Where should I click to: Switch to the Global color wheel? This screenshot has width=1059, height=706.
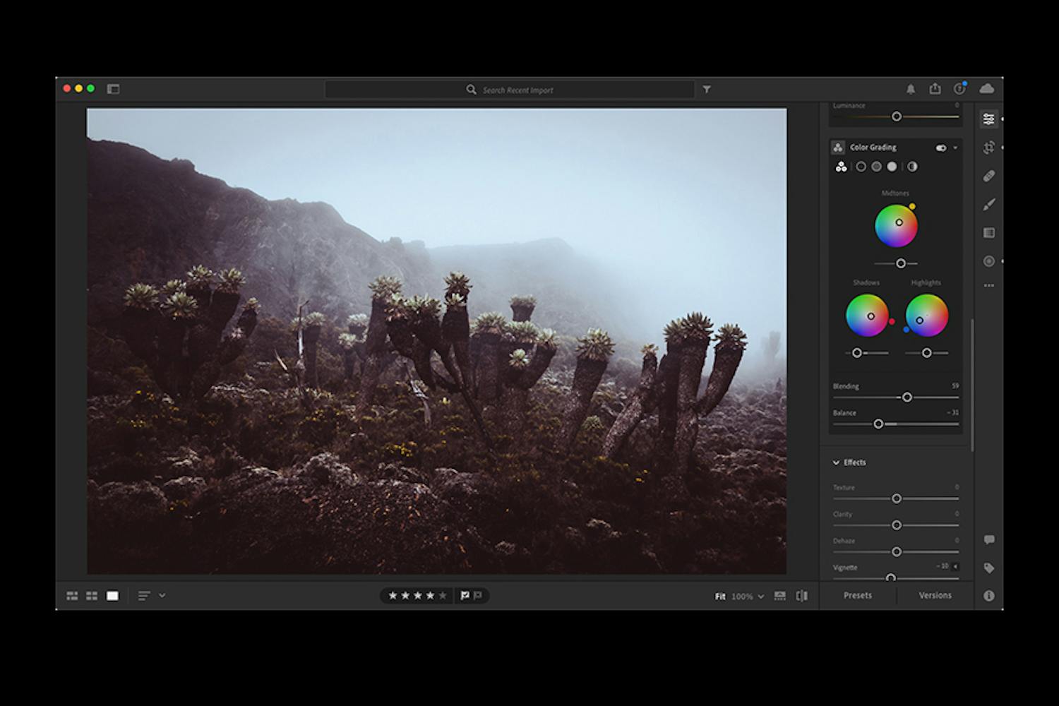pos(912,167)
